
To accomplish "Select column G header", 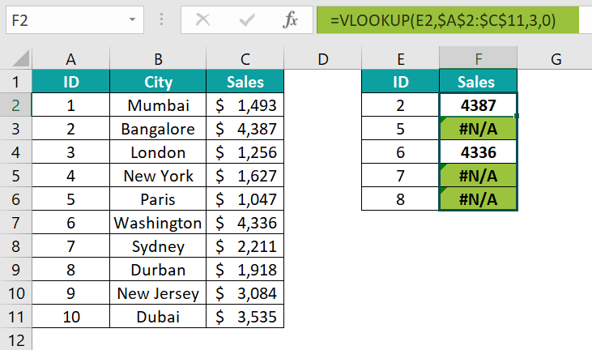I will pos(555,58).
